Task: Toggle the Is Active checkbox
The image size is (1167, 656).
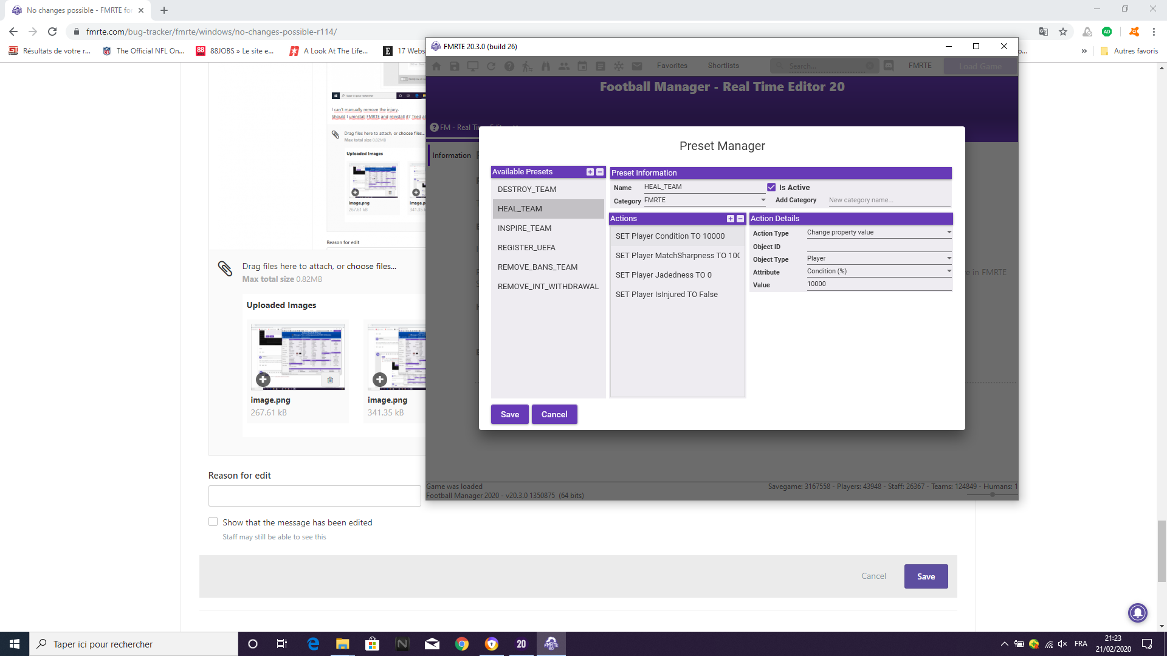Action: pos(771,187)
